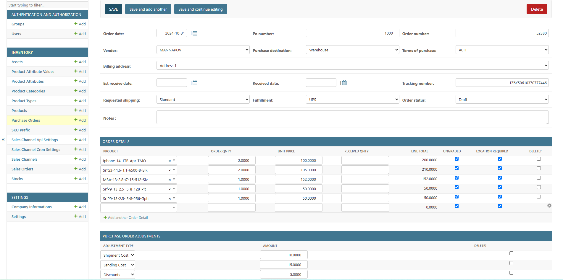Add a new Stock from the sidebar
This screenshot has width=563, height=280.
click(80, 179)
